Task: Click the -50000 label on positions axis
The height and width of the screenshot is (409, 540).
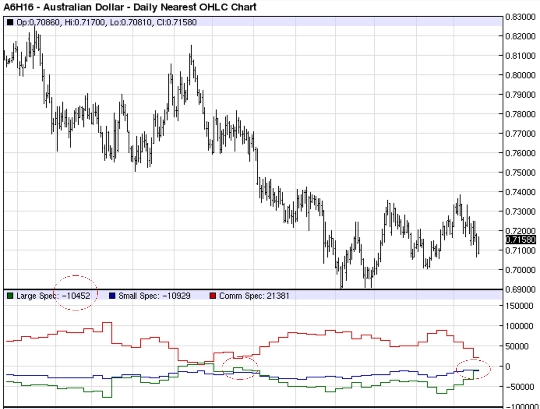Action: pyautogui.click(x=519, y=387)
